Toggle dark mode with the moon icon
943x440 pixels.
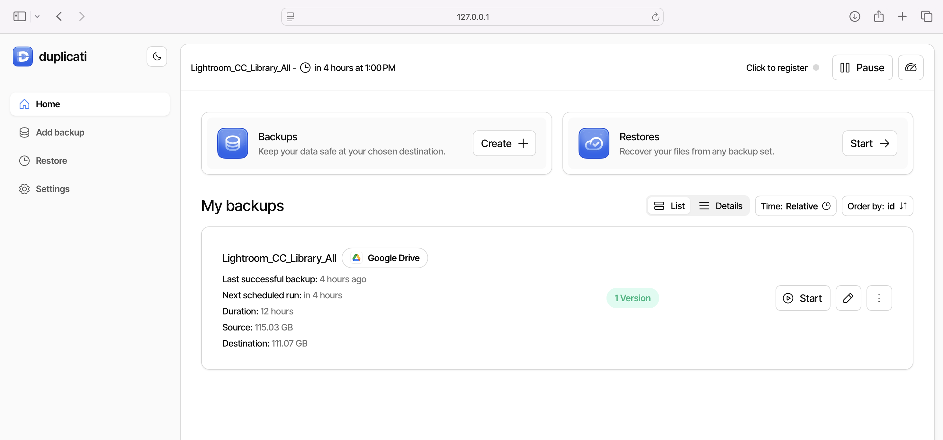click(x=157, y=57)
